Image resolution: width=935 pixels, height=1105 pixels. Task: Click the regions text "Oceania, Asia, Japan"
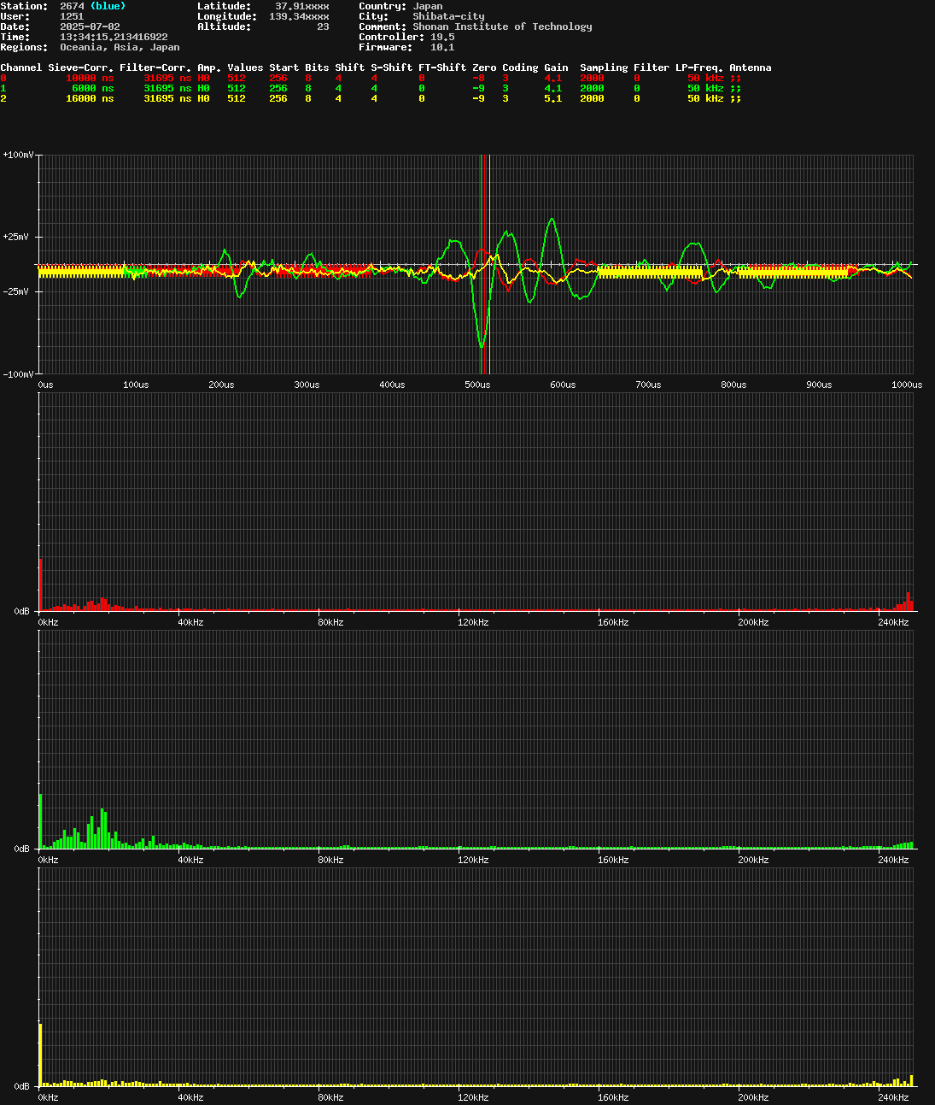pyautogui.click(x=120, y=47)
